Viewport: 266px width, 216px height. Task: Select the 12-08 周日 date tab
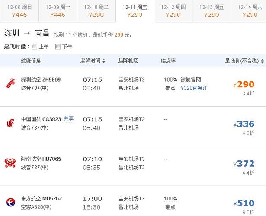coord(19,11)
